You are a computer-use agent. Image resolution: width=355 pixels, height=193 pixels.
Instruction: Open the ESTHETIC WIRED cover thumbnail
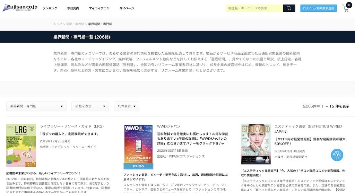tap(256, 144)
